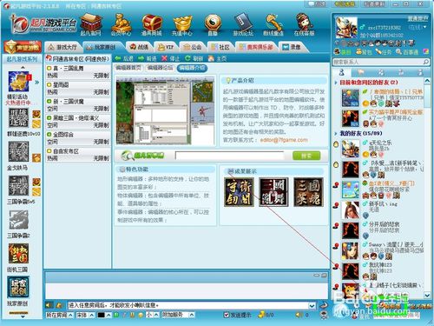Click the friends list scroll-down arrow
434x326 pixels.
click(427, 295)
